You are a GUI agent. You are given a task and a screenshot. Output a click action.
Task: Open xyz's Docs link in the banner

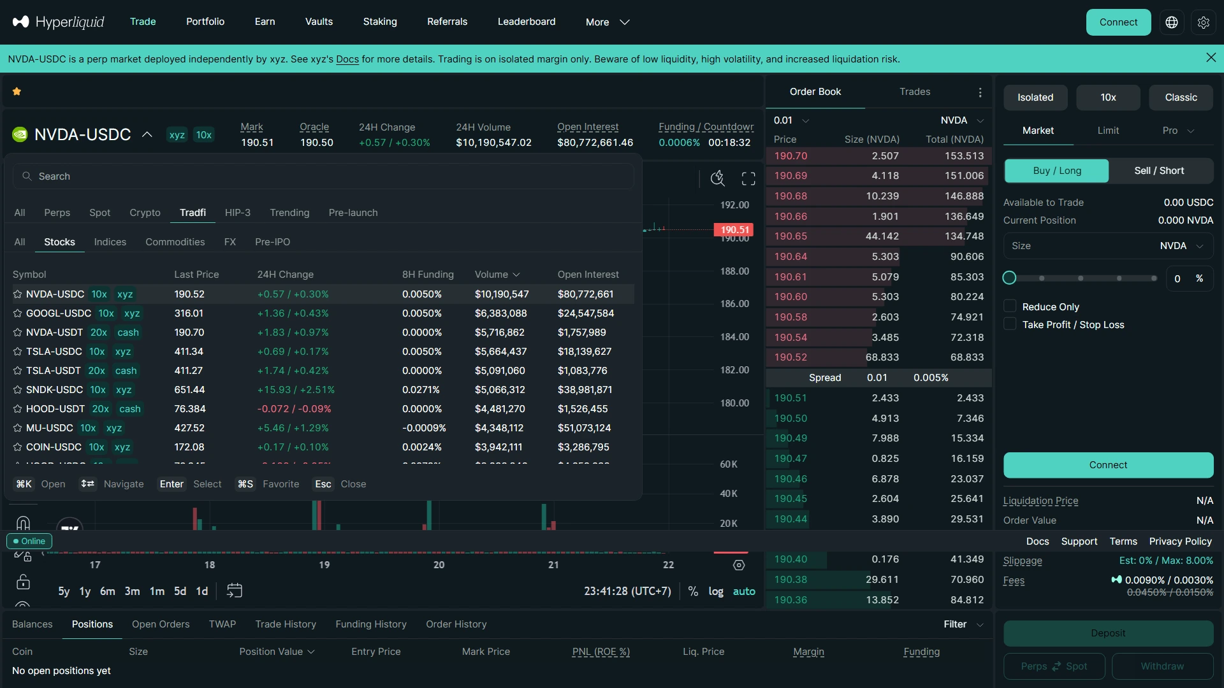click(x=347, y=59)
